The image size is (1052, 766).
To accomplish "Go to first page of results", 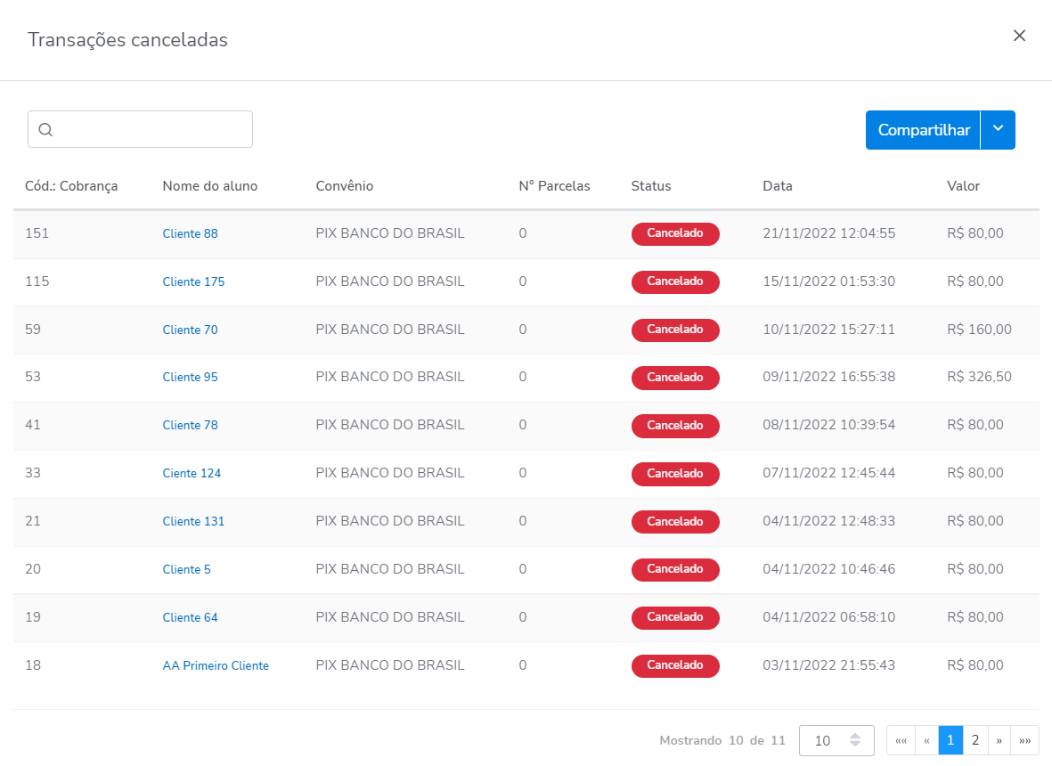I will 901,741.
